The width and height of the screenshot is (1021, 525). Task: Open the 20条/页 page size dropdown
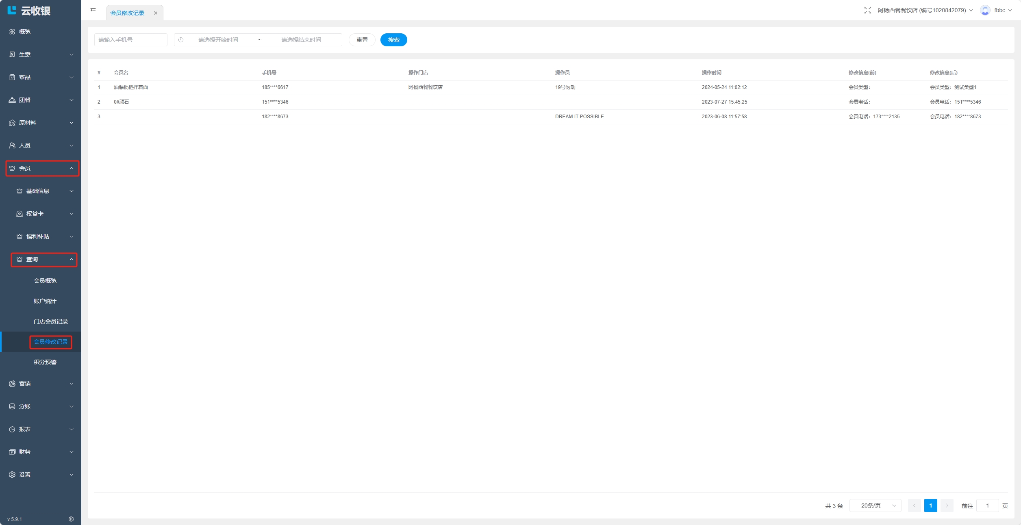(x=875, y=505)
